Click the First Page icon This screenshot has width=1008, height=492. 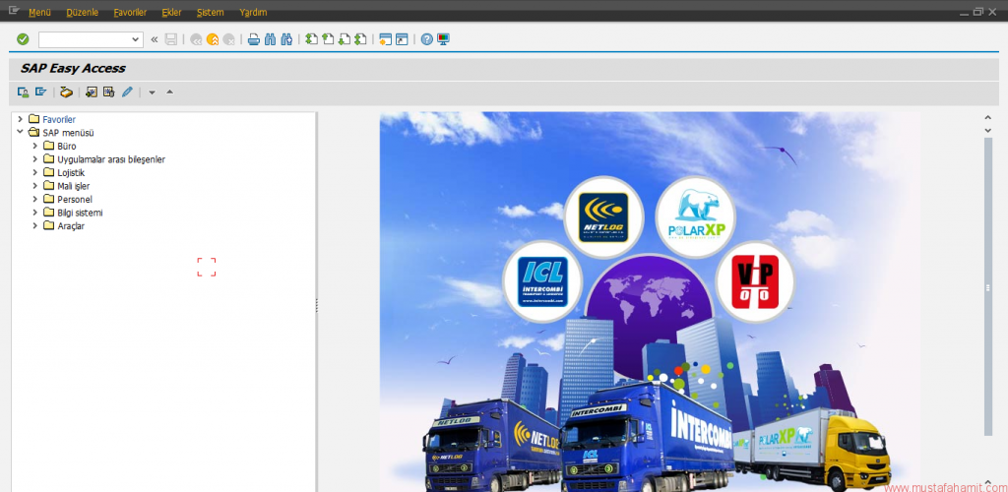tap(312, 39)
